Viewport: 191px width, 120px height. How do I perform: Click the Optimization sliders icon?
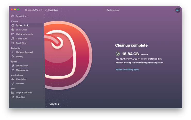(x=13, y=66)
